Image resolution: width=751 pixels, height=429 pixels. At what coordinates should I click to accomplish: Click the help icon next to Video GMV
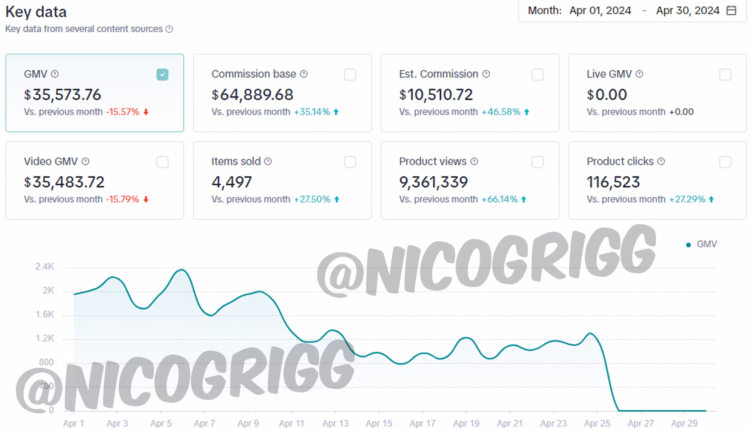pyautogui.click(x=85, y=161)
